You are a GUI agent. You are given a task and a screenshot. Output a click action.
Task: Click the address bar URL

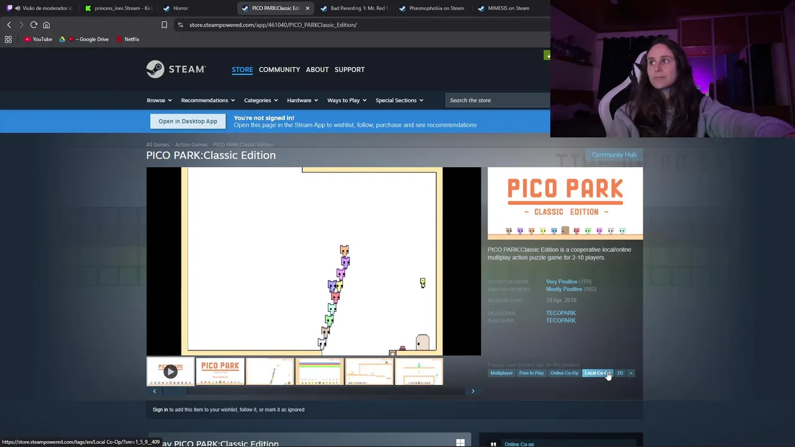point(273,25)
